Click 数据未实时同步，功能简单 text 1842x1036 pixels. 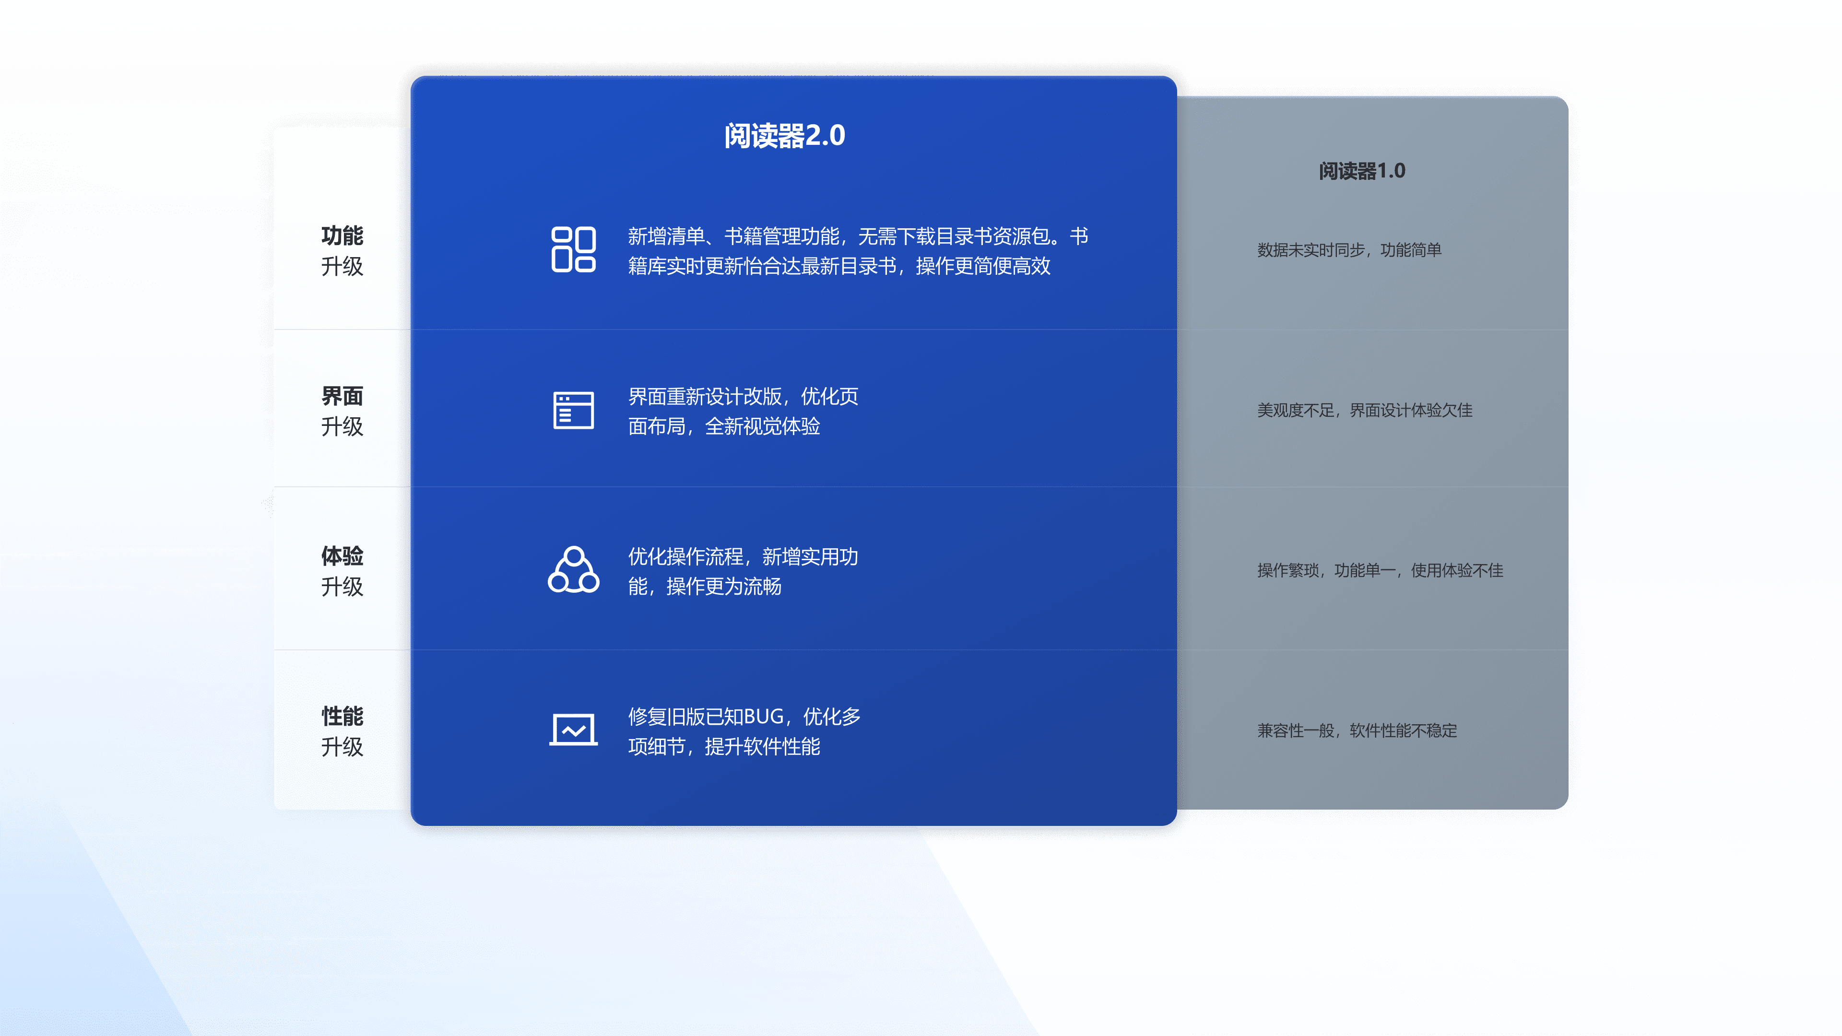[x=1349, y=250]
